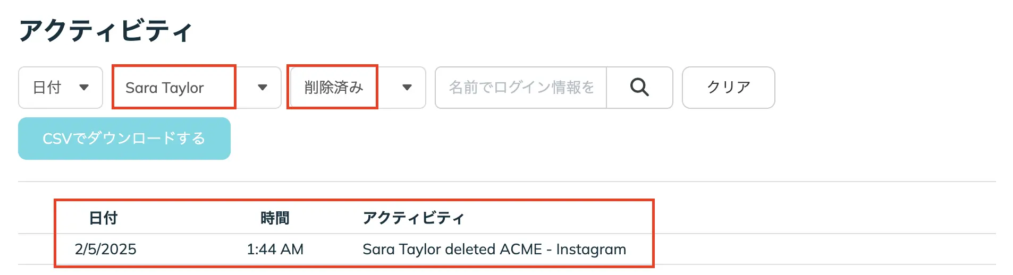Click the 削除済み filter text

pyautogui.click(x=333, y=88)
